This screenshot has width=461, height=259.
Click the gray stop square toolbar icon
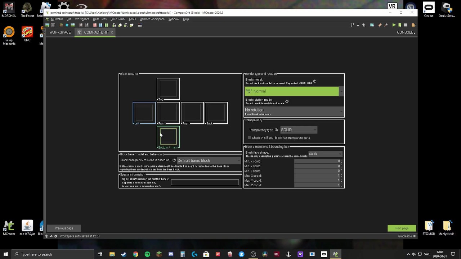tap(406, 25)
